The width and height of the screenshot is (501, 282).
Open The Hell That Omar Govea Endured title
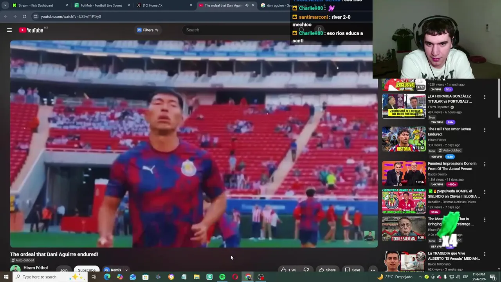[x=449, y=132]
